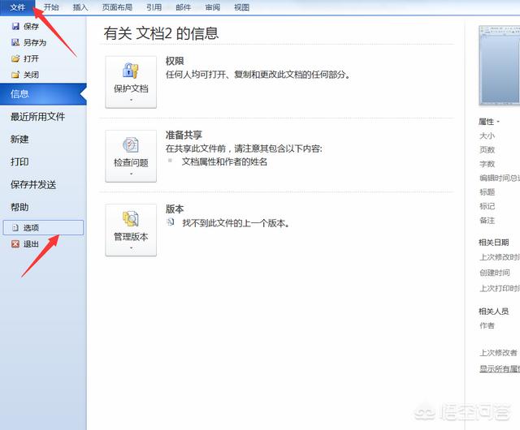The width and height of the screenshot is (520, 430).
Task: Click the 相关日期 (Related dates) heading
Action: click(493, 243)
